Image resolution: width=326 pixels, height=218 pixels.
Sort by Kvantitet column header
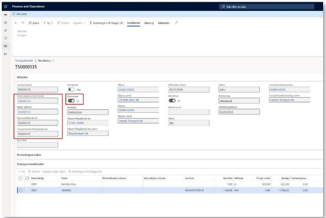(228, 178)
